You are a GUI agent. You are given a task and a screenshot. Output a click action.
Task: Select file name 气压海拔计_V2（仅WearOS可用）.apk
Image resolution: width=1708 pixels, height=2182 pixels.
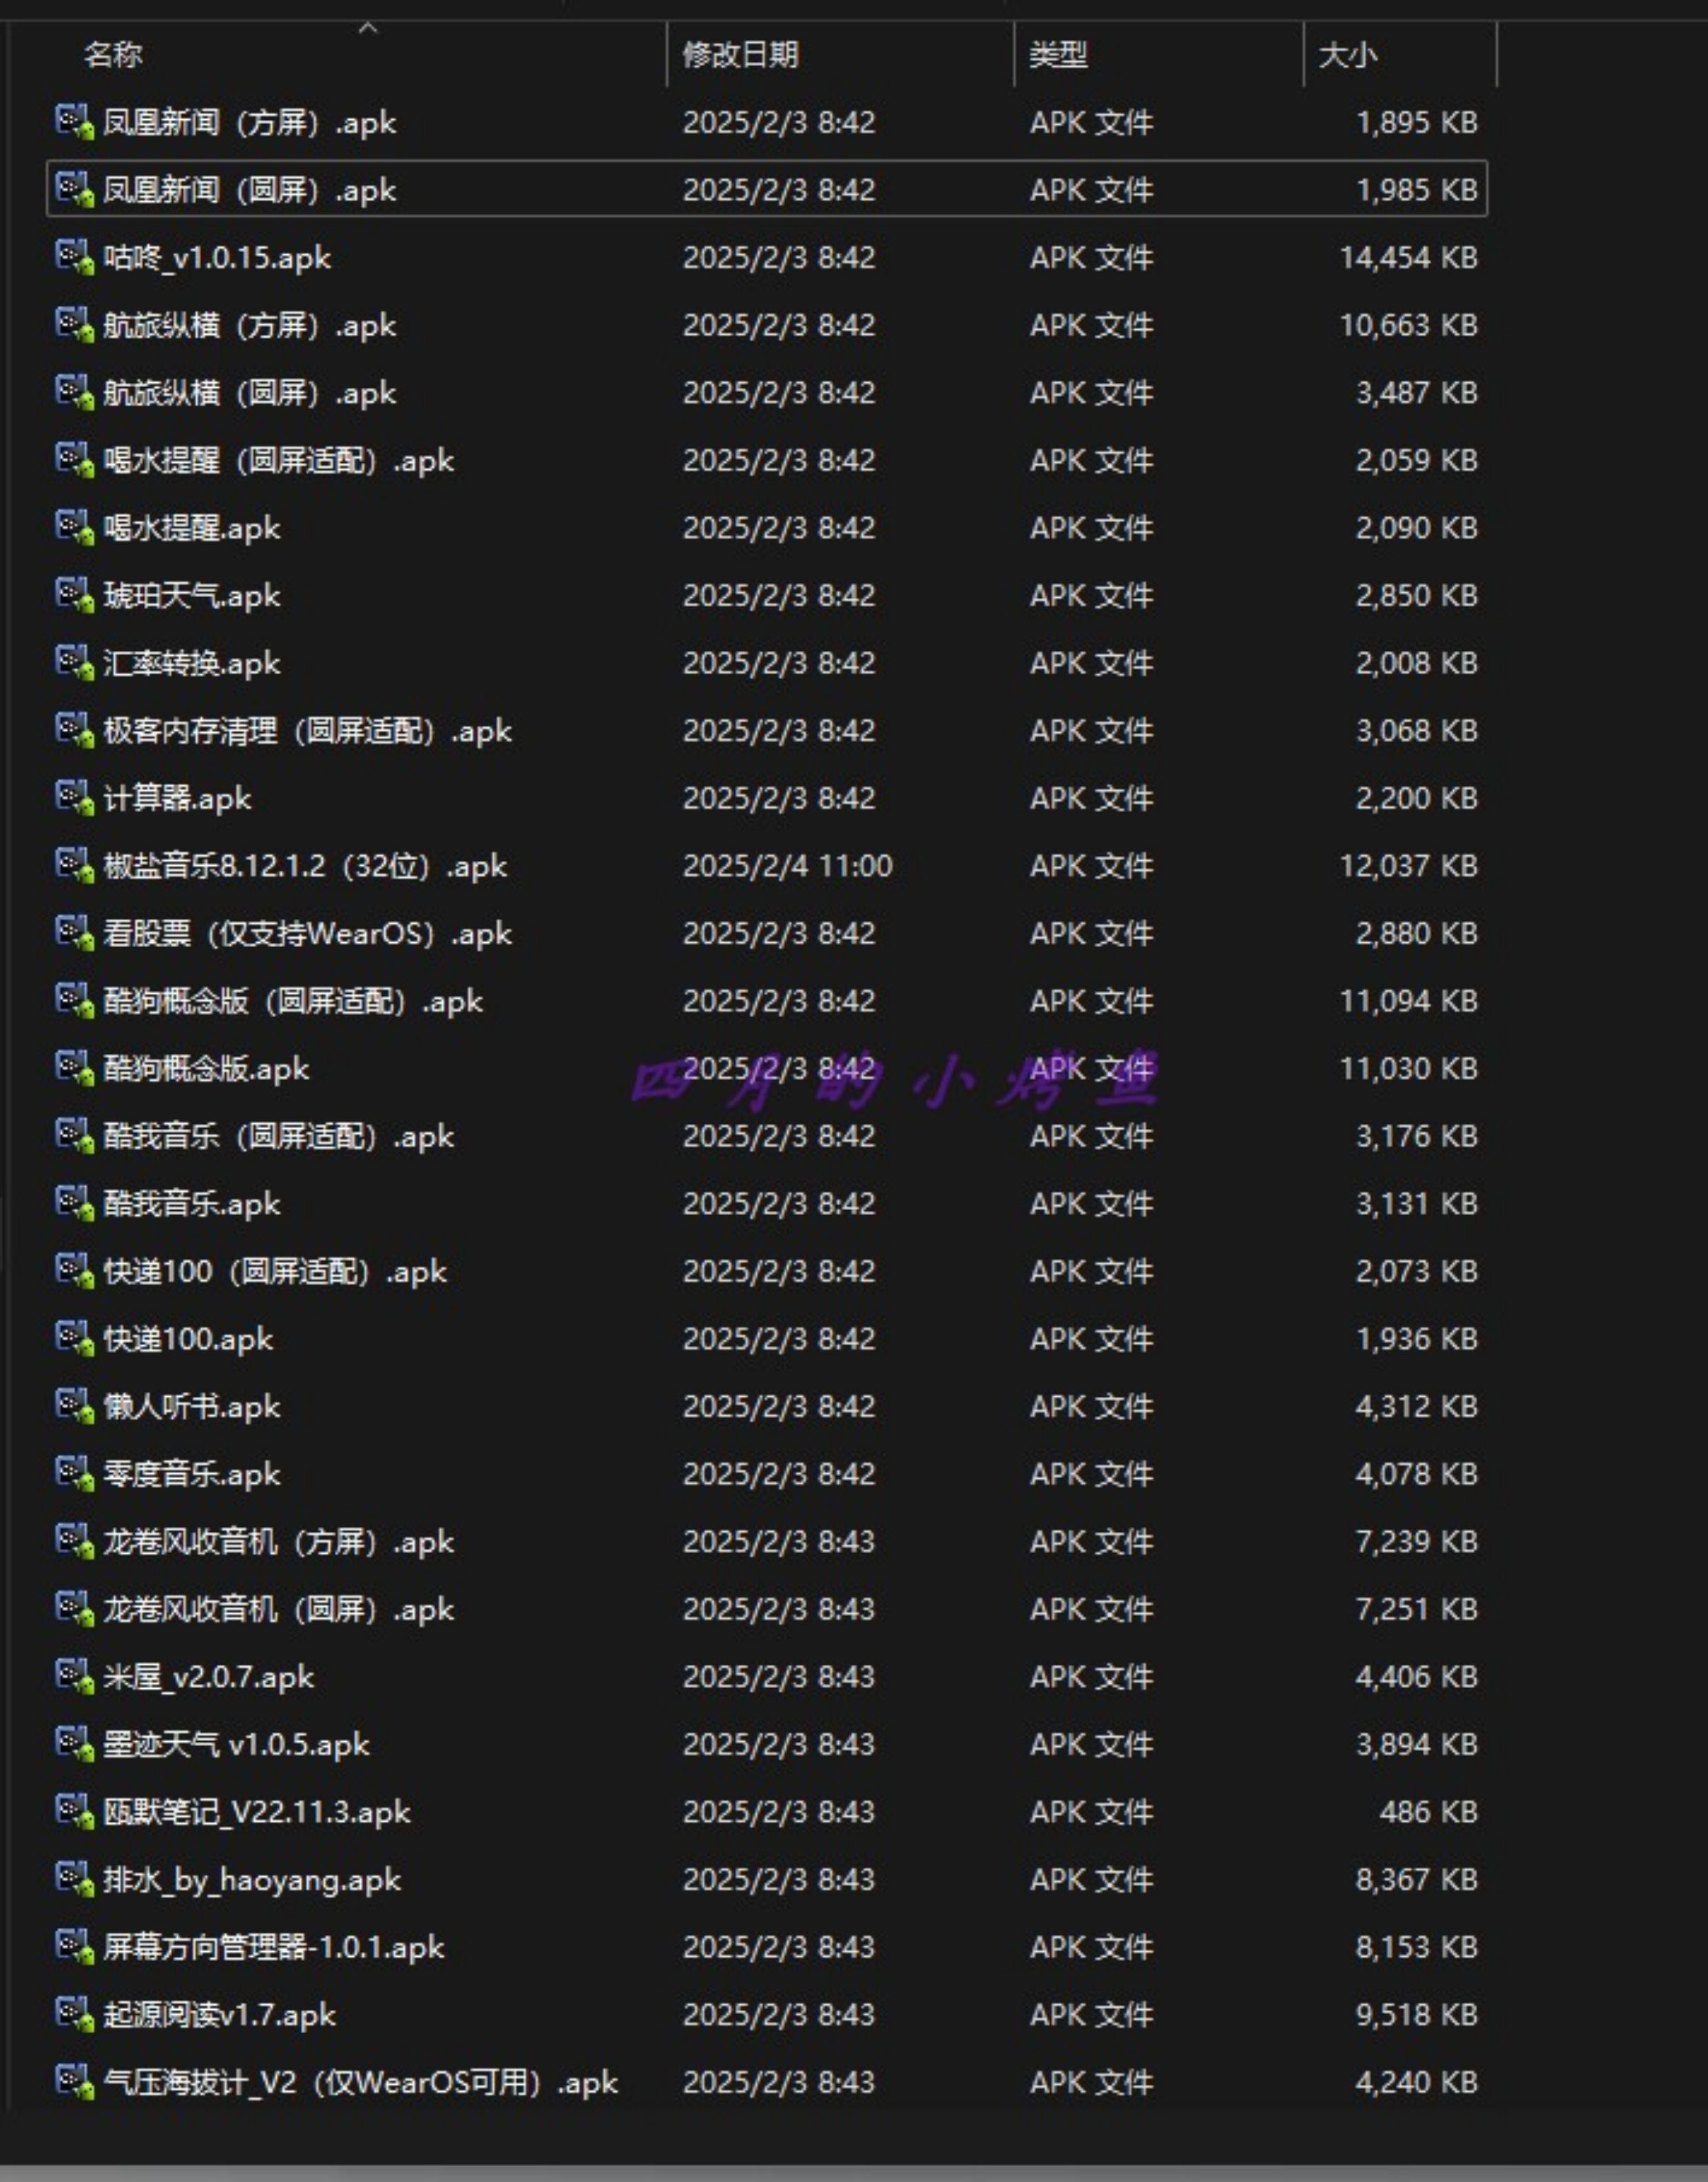pos(360,2082)
